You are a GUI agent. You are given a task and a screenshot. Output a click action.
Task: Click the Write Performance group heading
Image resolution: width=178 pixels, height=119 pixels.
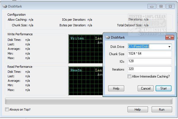[x=20, y=34]
